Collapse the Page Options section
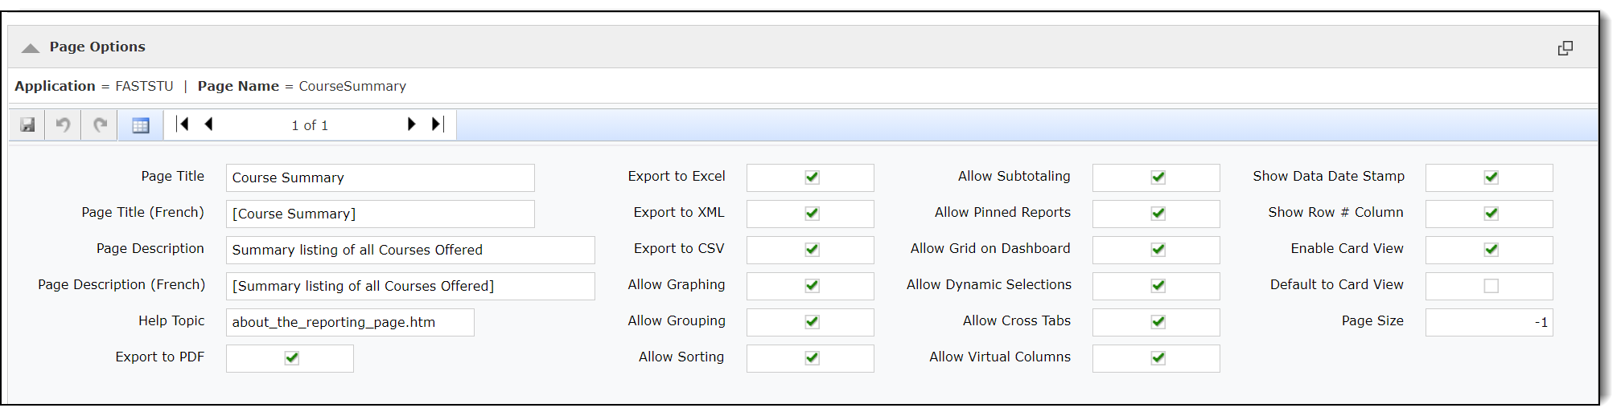This screenshot has width=1621, height=416. (x=31, y=48)
